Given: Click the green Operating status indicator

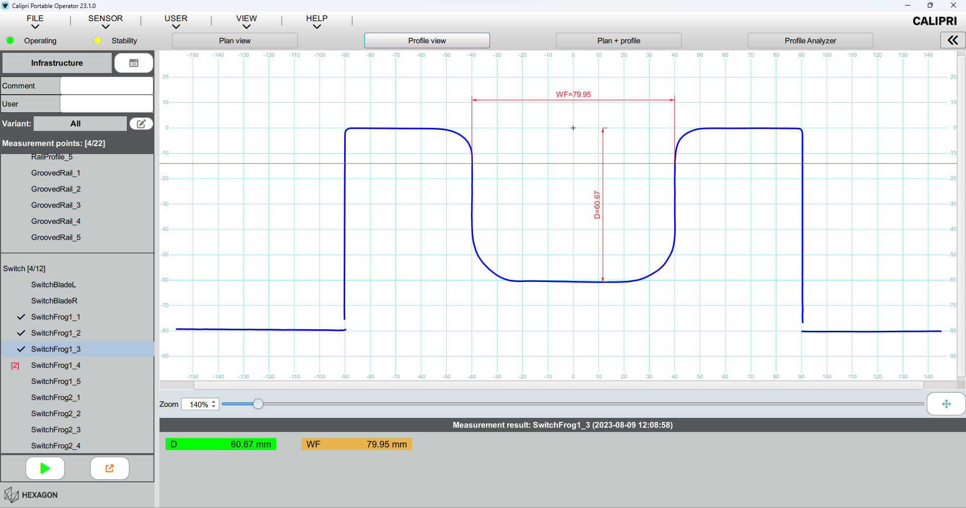Looking at the screenshot, I should 10,40.
